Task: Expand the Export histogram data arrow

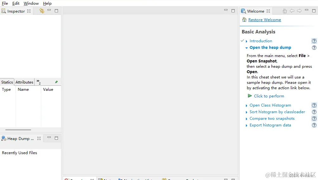Action: 246,125
